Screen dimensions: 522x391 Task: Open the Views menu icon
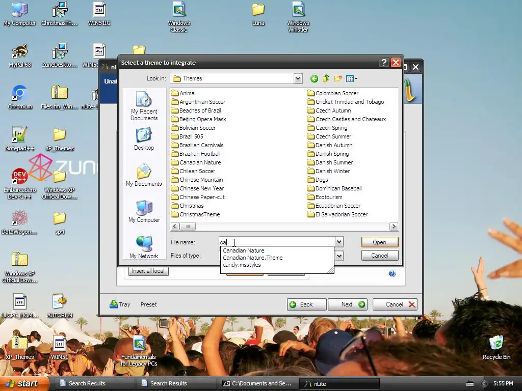click(x=352, y=79)
